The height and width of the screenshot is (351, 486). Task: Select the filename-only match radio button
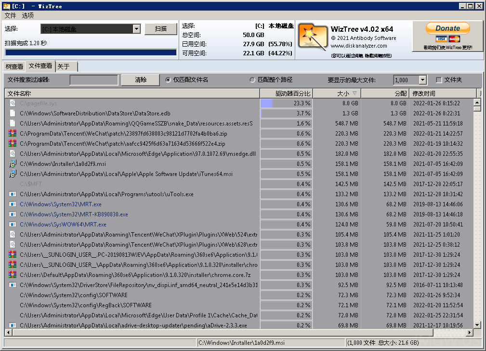tap(168, 80)
